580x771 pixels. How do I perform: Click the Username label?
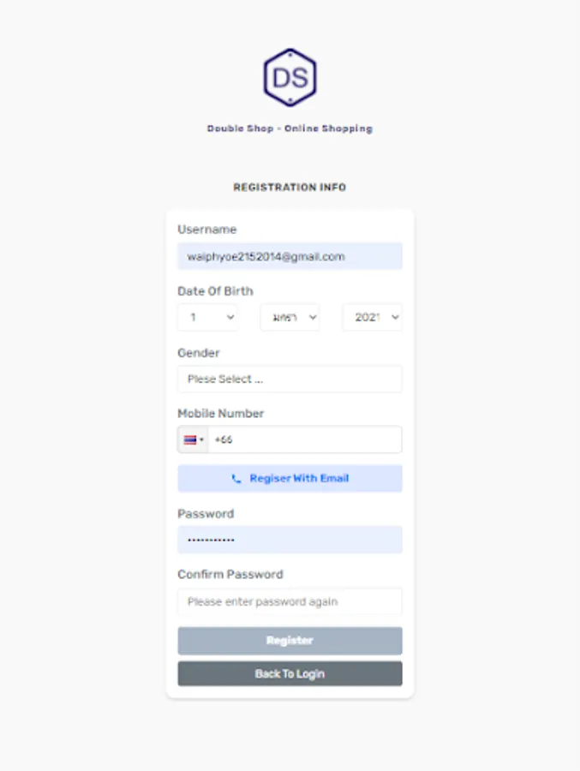(x=206, y=230)
